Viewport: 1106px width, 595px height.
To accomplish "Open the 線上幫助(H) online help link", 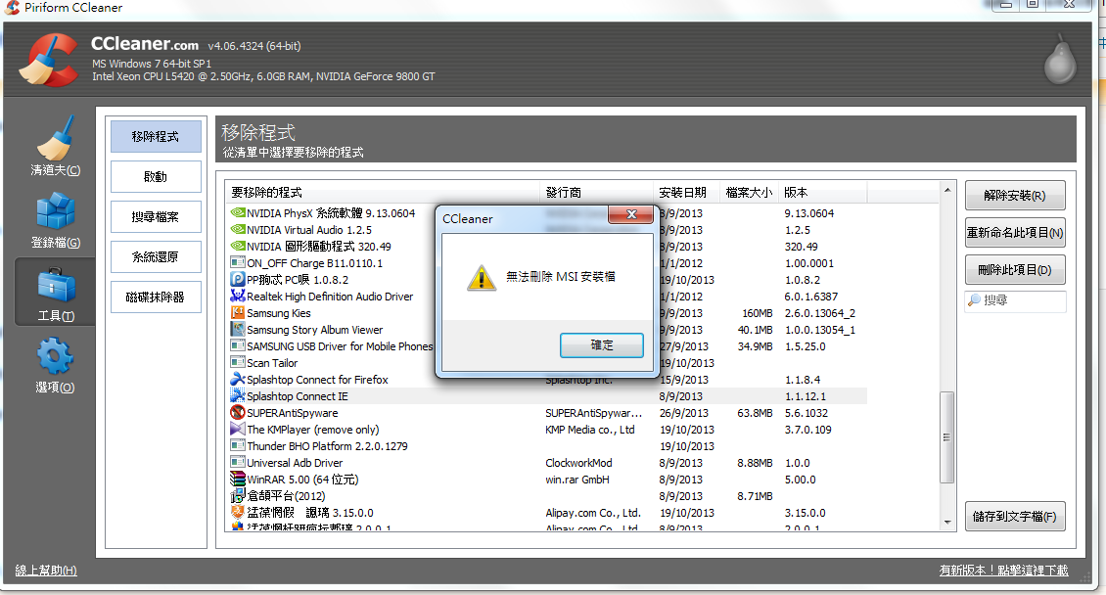I will pos(46,571).
